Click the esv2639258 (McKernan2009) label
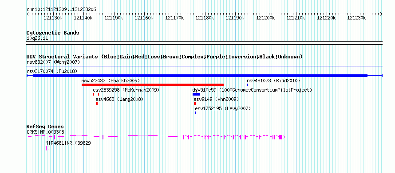 126,90
